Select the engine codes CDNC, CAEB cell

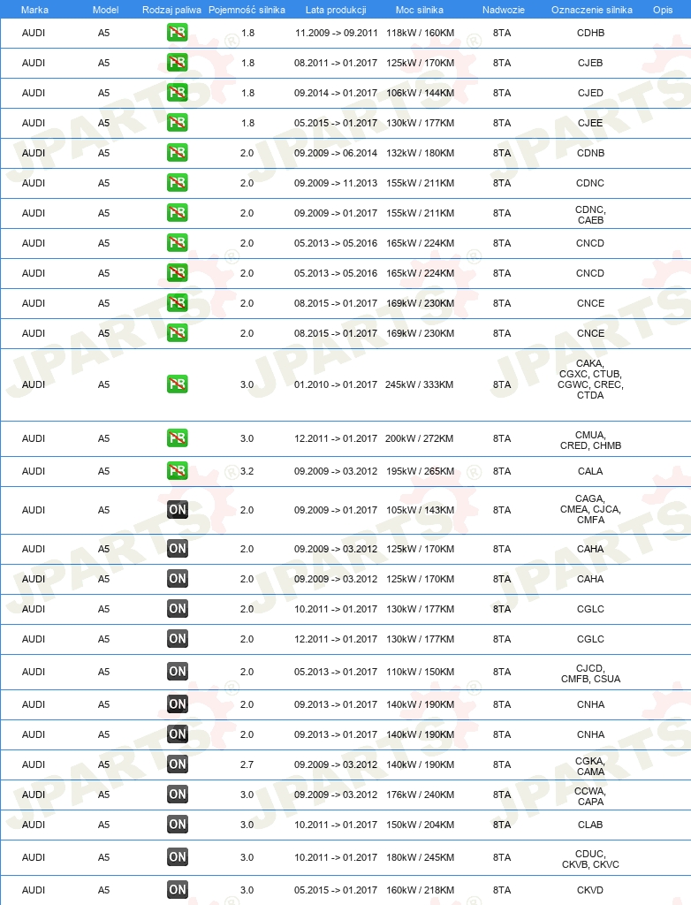(590, 215)
